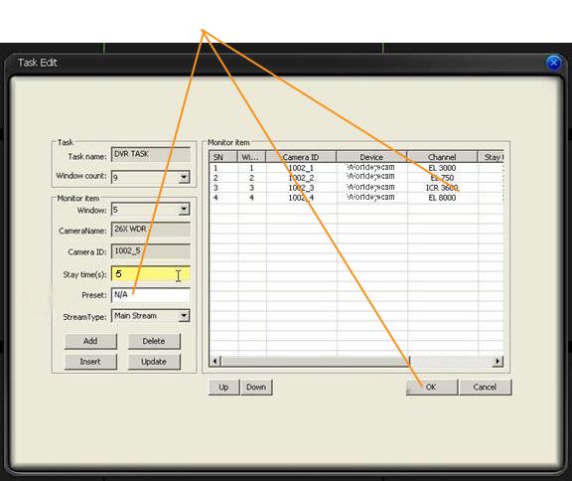Click the Add button
The height and width of the screenshot is (481, 572).
(x=90, y=341)
